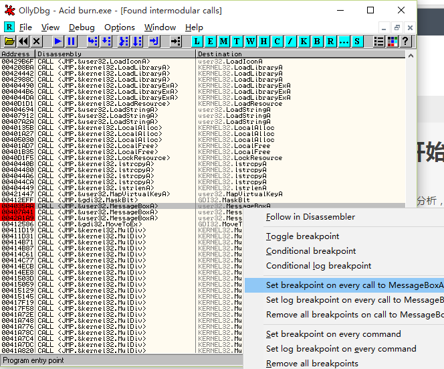
Task: Choose Follow in Disassembler
Action: pos(310,217)
